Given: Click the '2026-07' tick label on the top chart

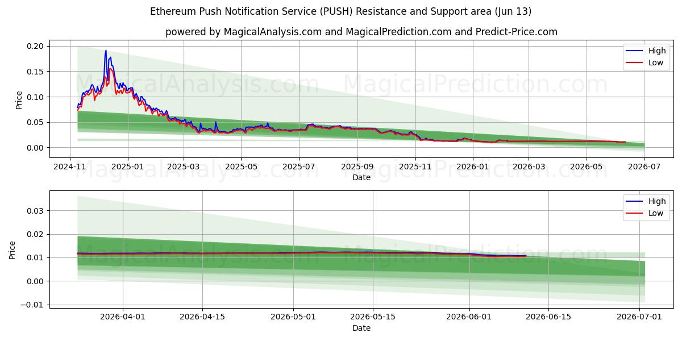Looking at the screenshot, I should tap(644, 167).
